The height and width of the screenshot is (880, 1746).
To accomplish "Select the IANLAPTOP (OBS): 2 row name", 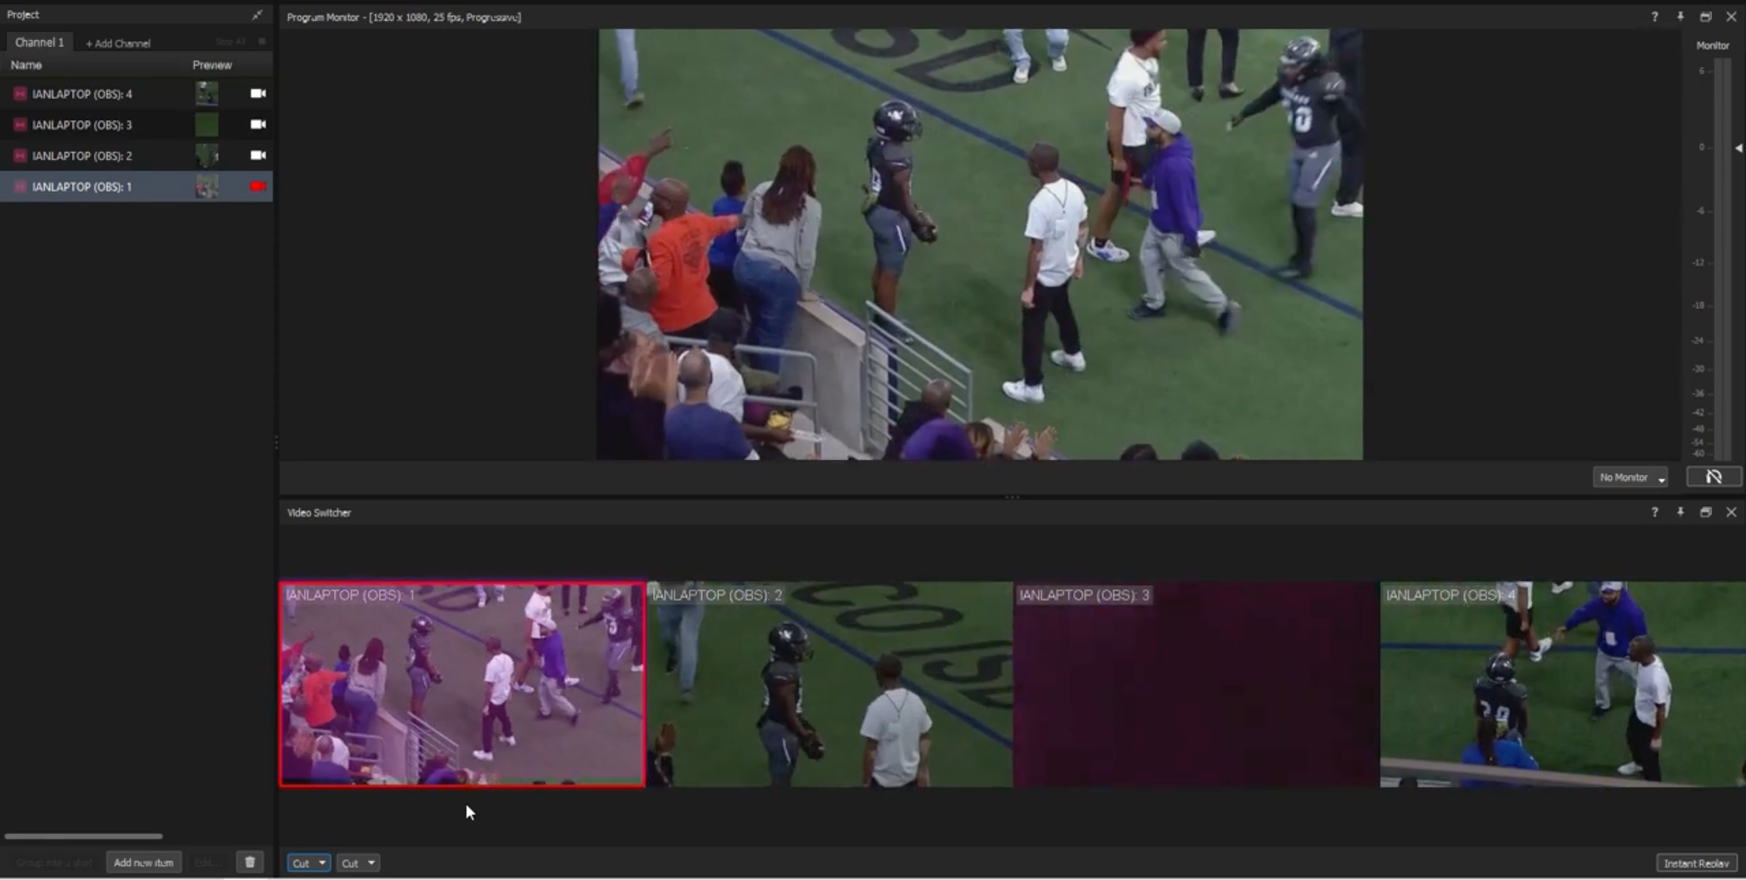I will pos(82,156).
